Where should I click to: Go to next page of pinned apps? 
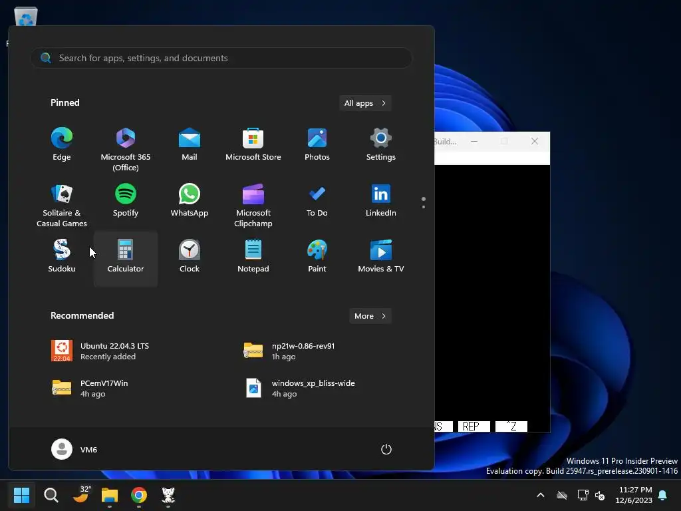coord(424,207)
